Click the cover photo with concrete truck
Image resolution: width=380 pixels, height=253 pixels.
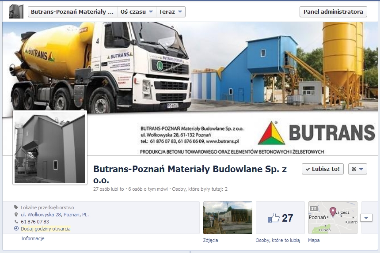190,89
